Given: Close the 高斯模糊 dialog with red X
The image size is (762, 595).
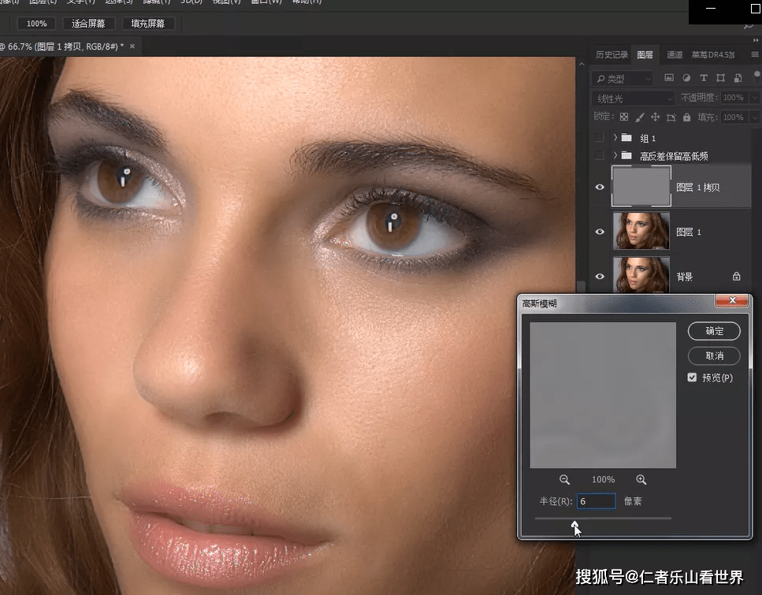Looking at the screenshot, I should (x=732, y=300).
